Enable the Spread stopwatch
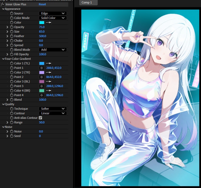This screenshot has height=188, width=201. (12, 45)
